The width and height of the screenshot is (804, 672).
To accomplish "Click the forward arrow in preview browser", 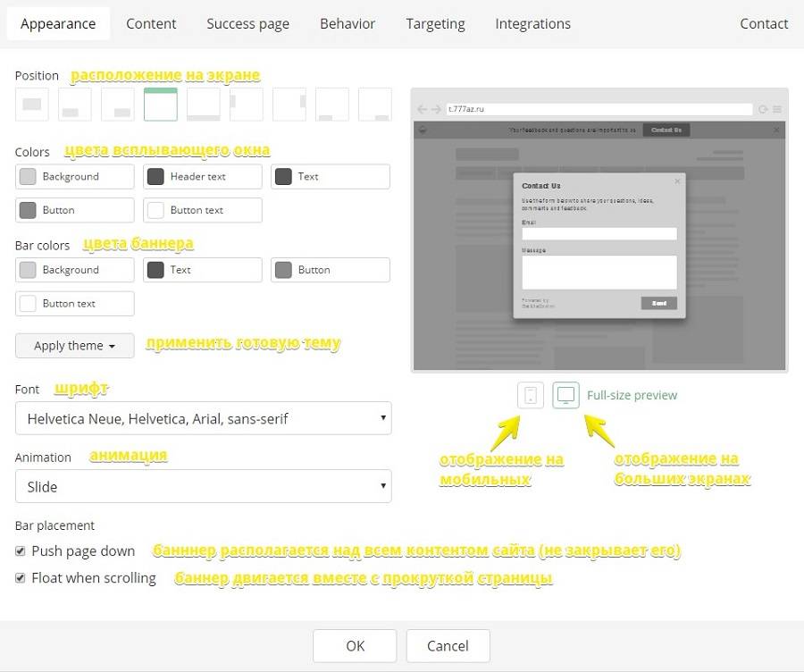I will (x=436, y=109).
